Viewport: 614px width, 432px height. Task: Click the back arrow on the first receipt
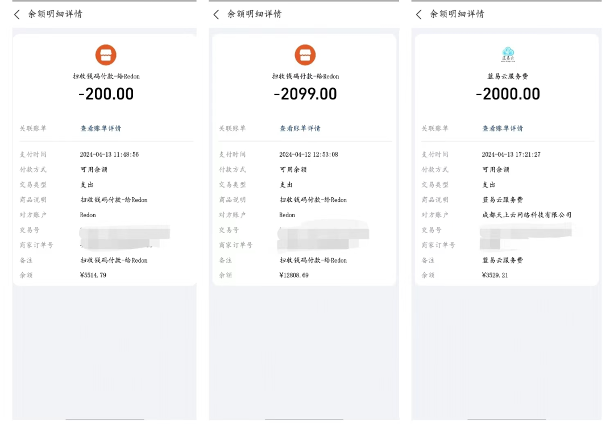click(x=16, y=14)
